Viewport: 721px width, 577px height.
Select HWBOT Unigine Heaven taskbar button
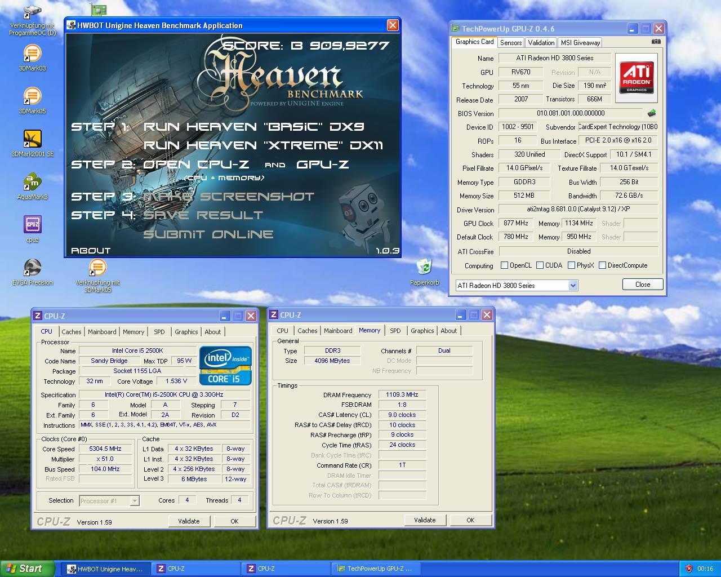click(x=105, y=569)
